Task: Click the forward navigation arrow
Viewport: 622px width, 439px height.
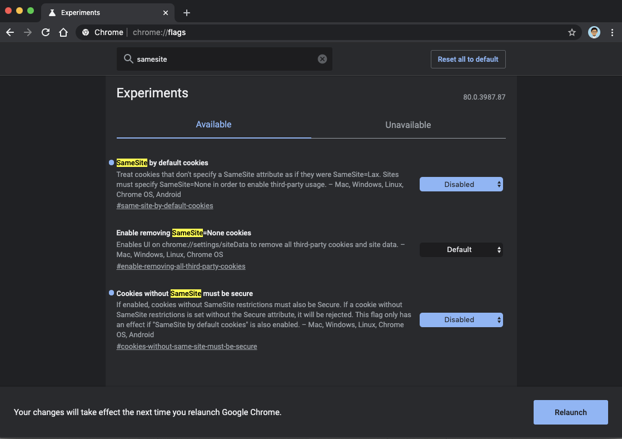Action: pyautogui.click(x=28, y=32)
